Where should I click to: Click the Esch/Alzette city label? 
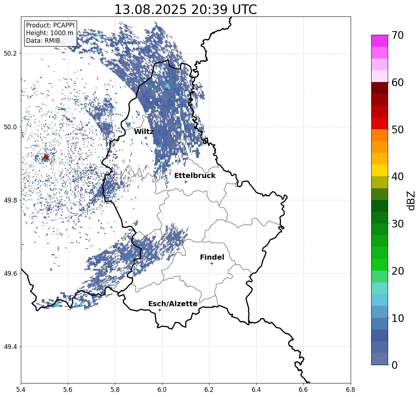pos(173,304)
